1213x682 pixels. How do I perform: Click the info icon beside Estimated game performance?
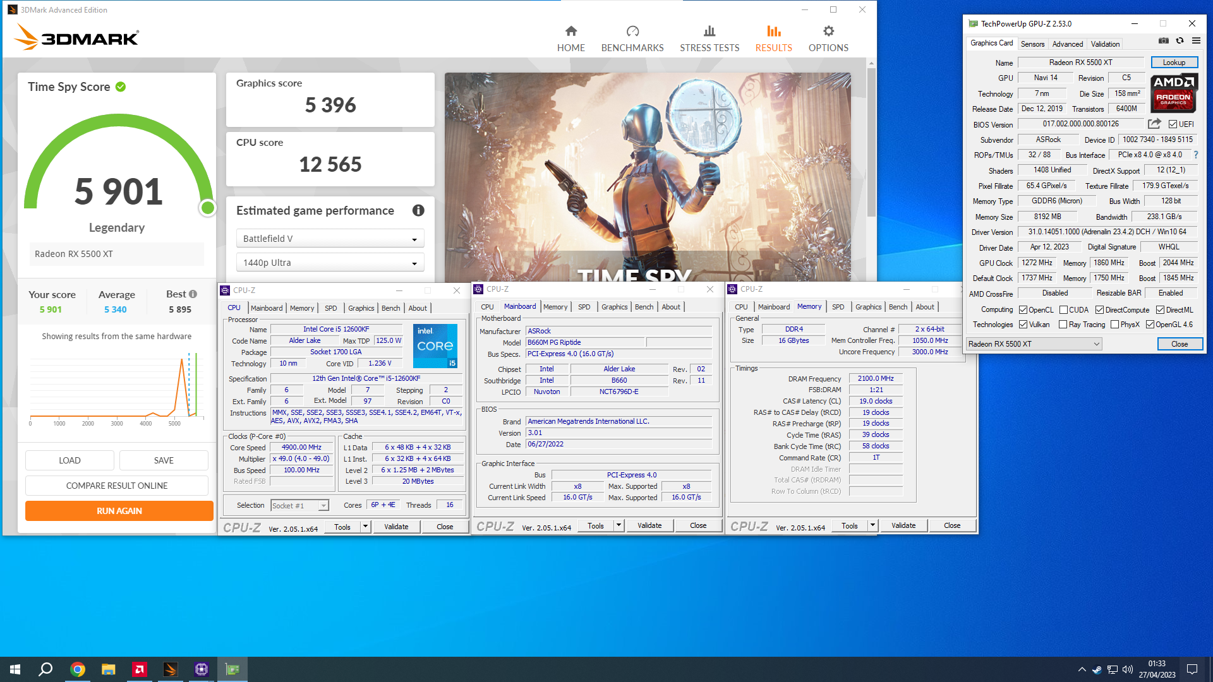point(418,210)
